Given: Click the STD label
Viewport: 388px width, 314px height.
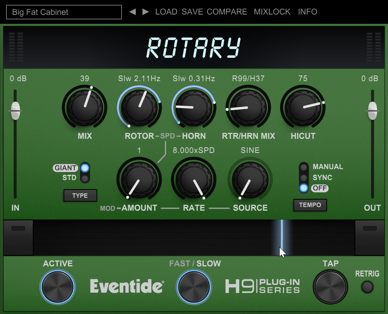Looking at the screenshot, I should tap(69, 178).
